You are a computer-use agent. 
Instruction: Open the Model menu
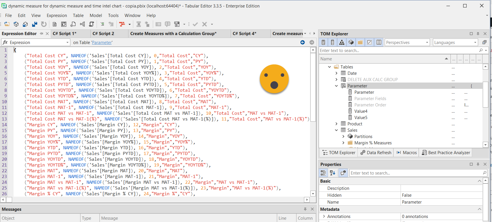[96, 16]
